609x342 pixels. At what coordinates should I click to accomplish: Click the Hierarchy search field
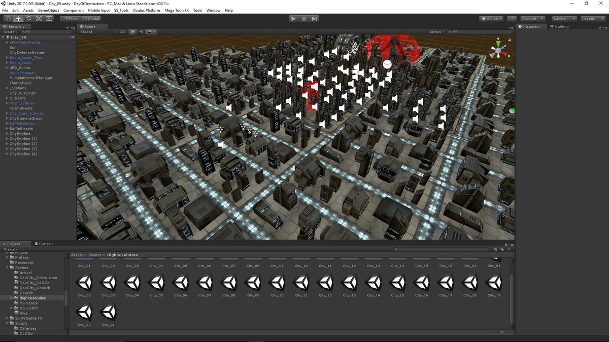pyautogui.click(x=47, y=32)
